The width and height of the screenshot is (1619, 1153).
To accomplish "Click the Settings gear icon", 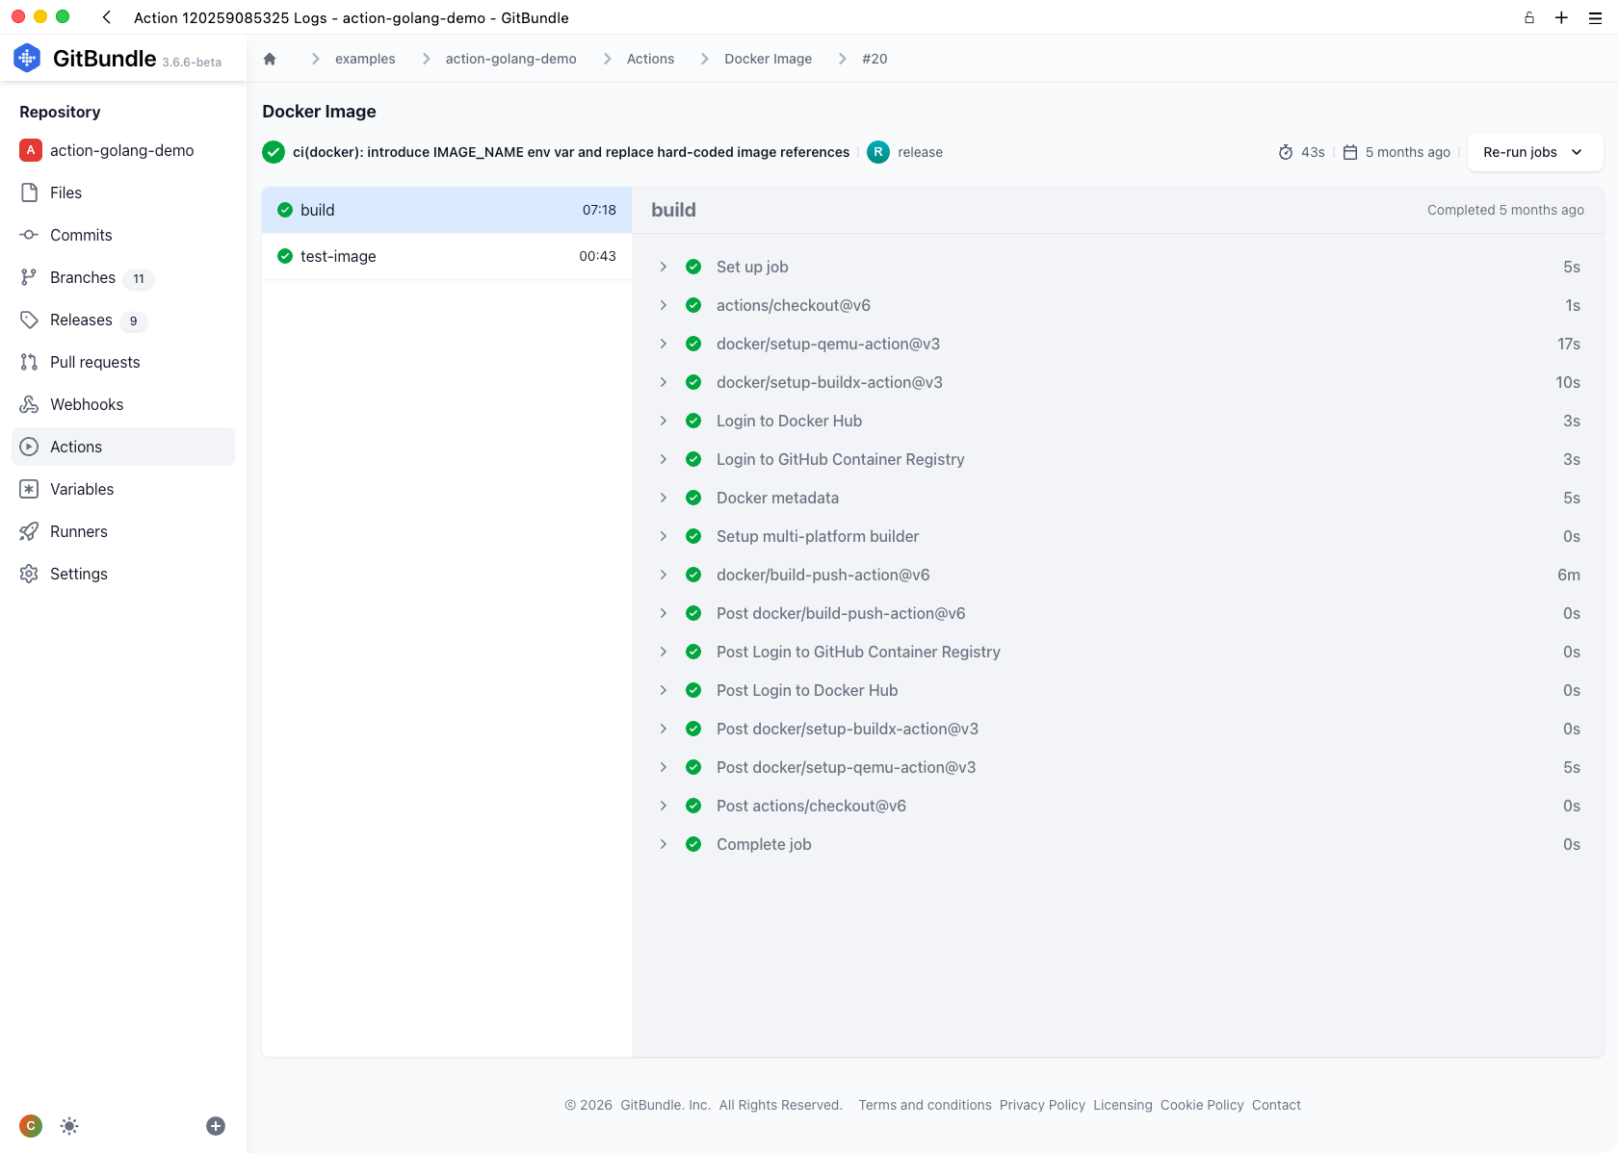I will tap(30, 574).
